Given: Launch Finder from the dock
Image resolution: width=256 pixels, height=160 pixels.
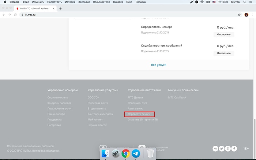Looking at the screenshot, I should click(x=105, y=153).
